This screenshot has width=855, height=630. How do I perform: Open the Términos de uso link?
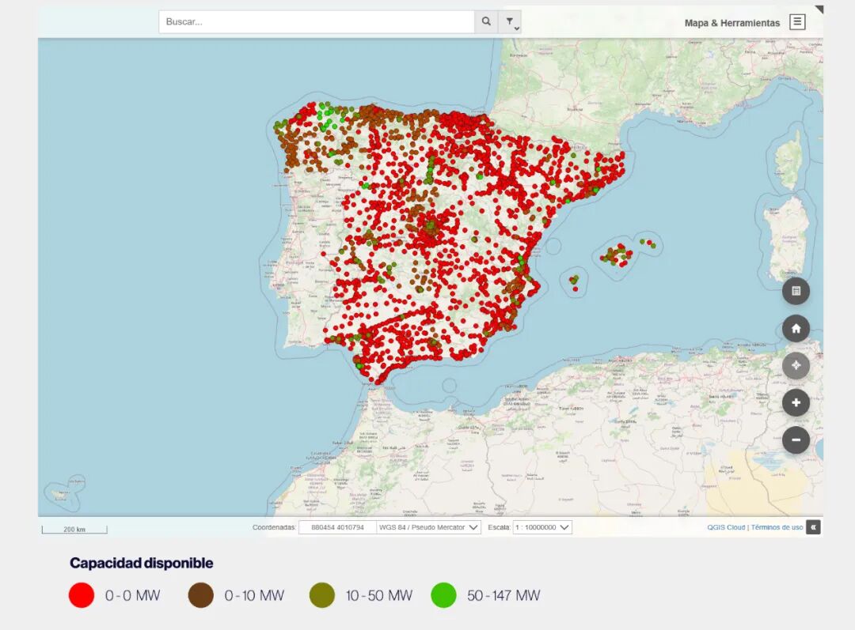tap(777, 527)
